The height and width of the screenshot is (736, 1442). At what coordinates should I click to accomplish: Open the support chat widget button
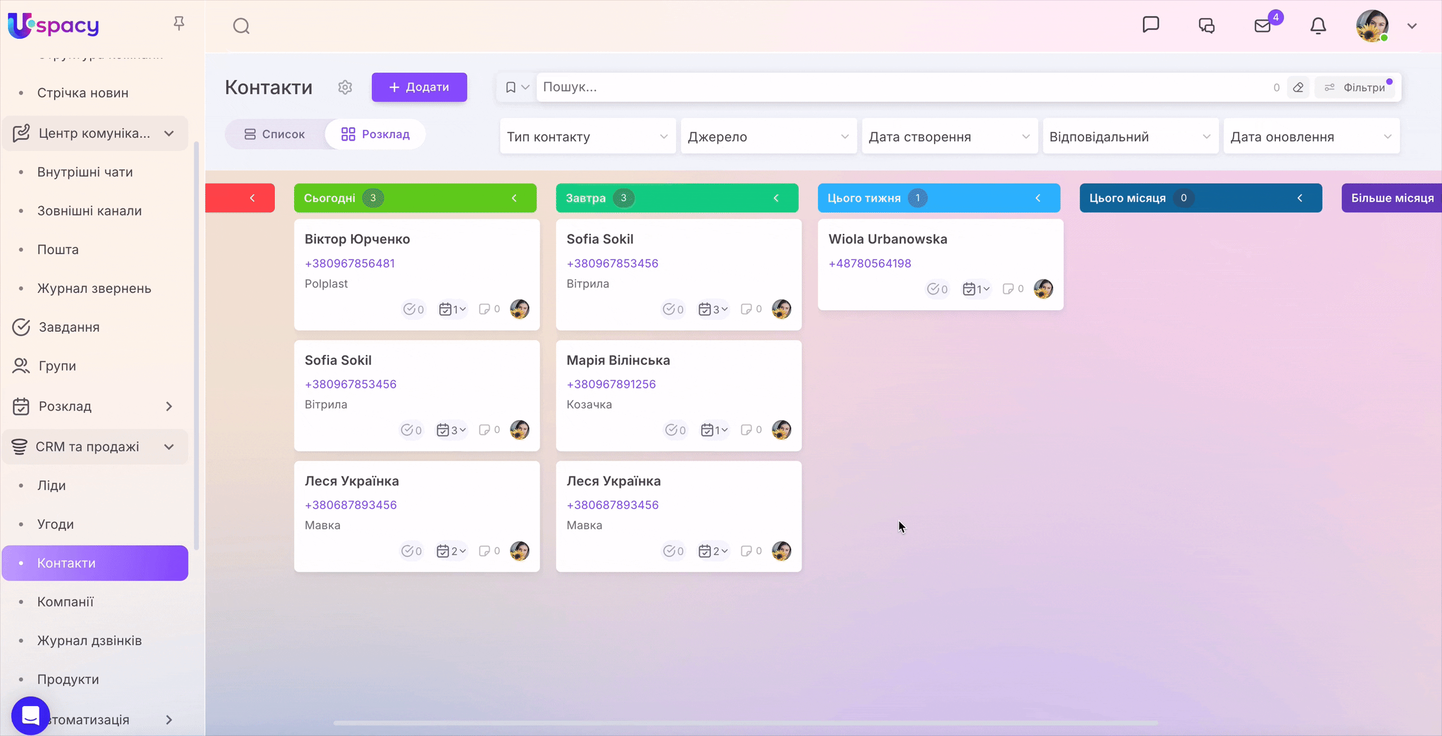tap(30, 716)
